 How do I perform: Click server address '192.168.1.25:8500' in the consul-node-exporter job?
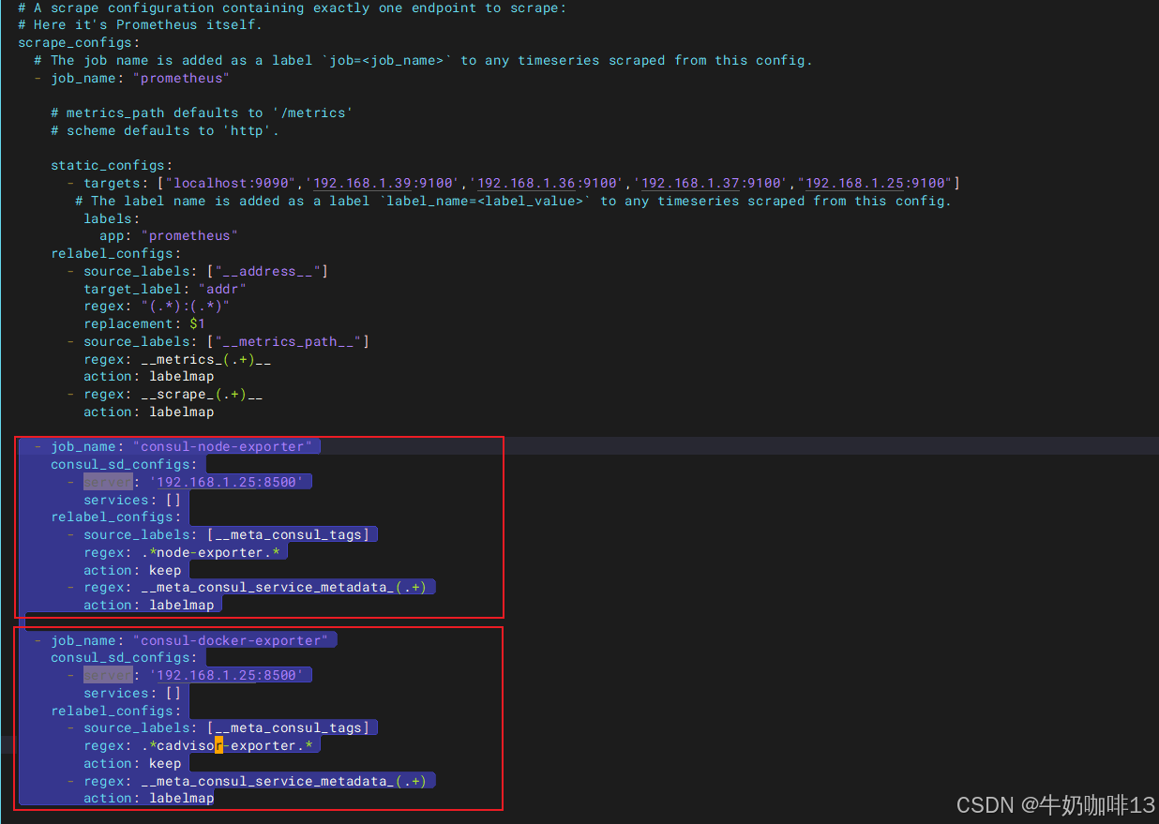pyautogui.click(x=226, y=482)
